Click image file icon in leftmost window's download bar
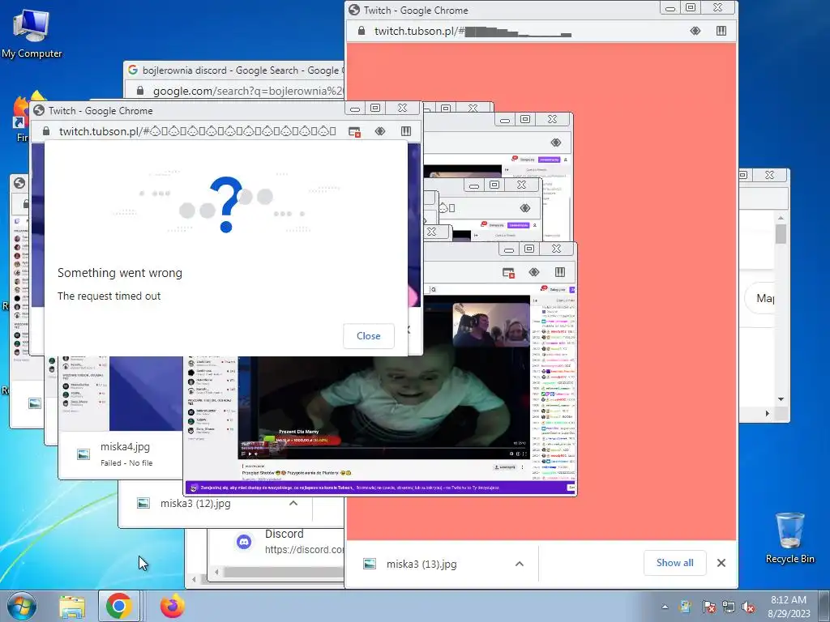 pos(35,403)
